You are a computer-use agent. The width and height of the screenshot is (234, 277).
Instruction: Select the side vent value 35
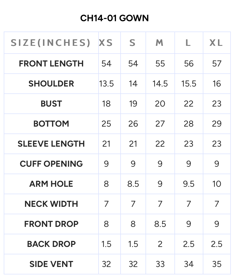coord(217,264)
